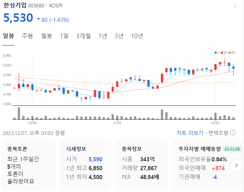The width and height of the screenshot is (244, 192).
Task: Click the info icon beside 면책조항
Action: coord(233,133)
